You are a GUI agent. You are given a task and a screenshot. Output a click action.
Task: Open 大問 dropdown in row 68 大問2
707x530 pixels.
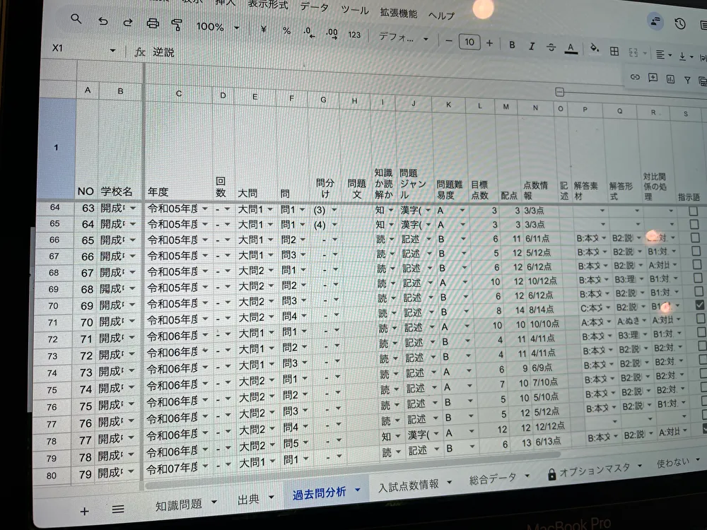pyautogui.click(x=271, y=271)
